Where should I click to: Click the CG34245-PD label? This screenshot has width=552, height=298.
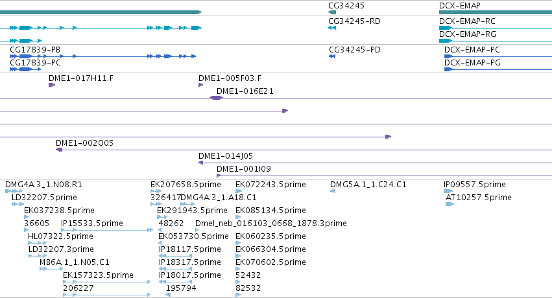click(x=355, y=49)
